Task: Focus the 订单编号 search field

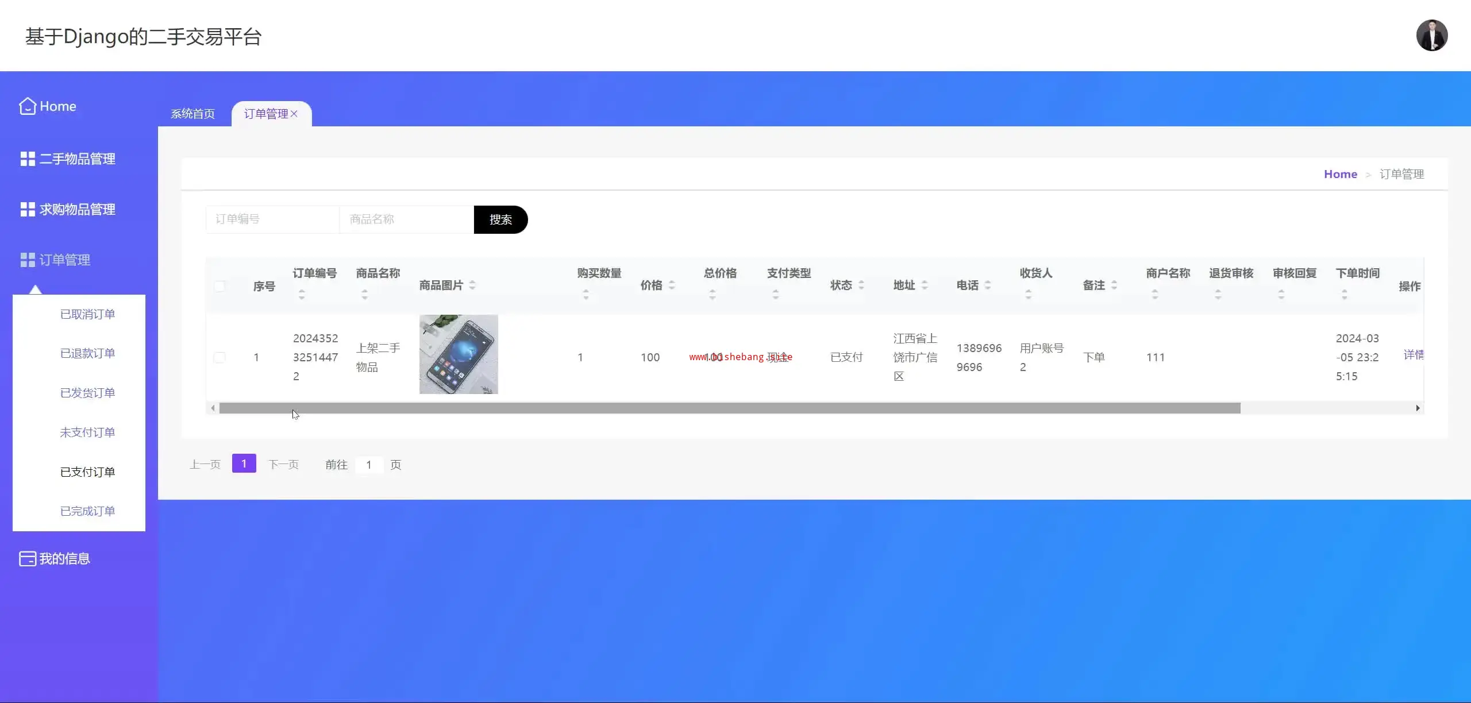Action: tap(272, 219)
